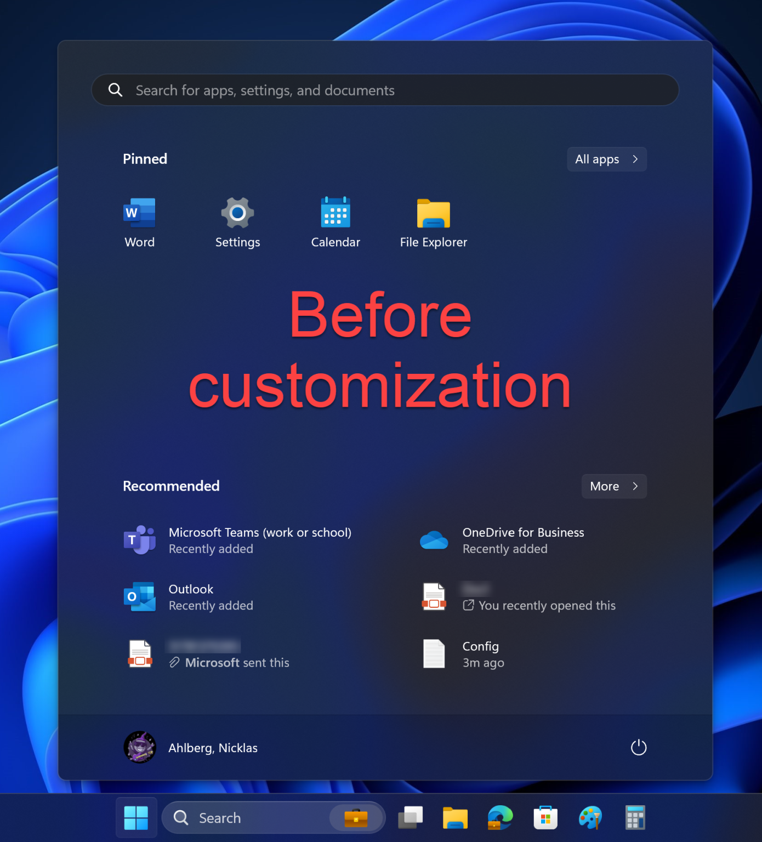762x842 pixels.
Task: Click the account name Ahlberg, Nicklas
Action: tap(213, 747)
